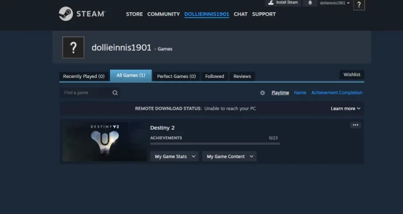
Task: Select the All Games (1) tab
Action: 131,76
